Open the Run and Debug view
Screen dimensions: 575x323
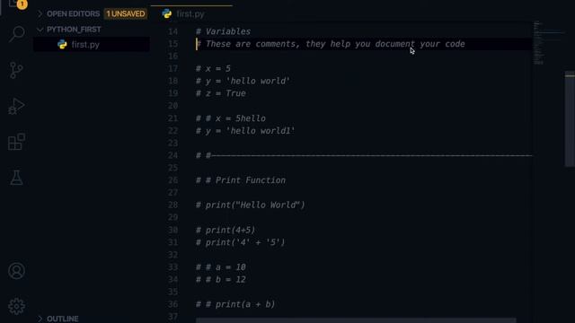[16, 106]
